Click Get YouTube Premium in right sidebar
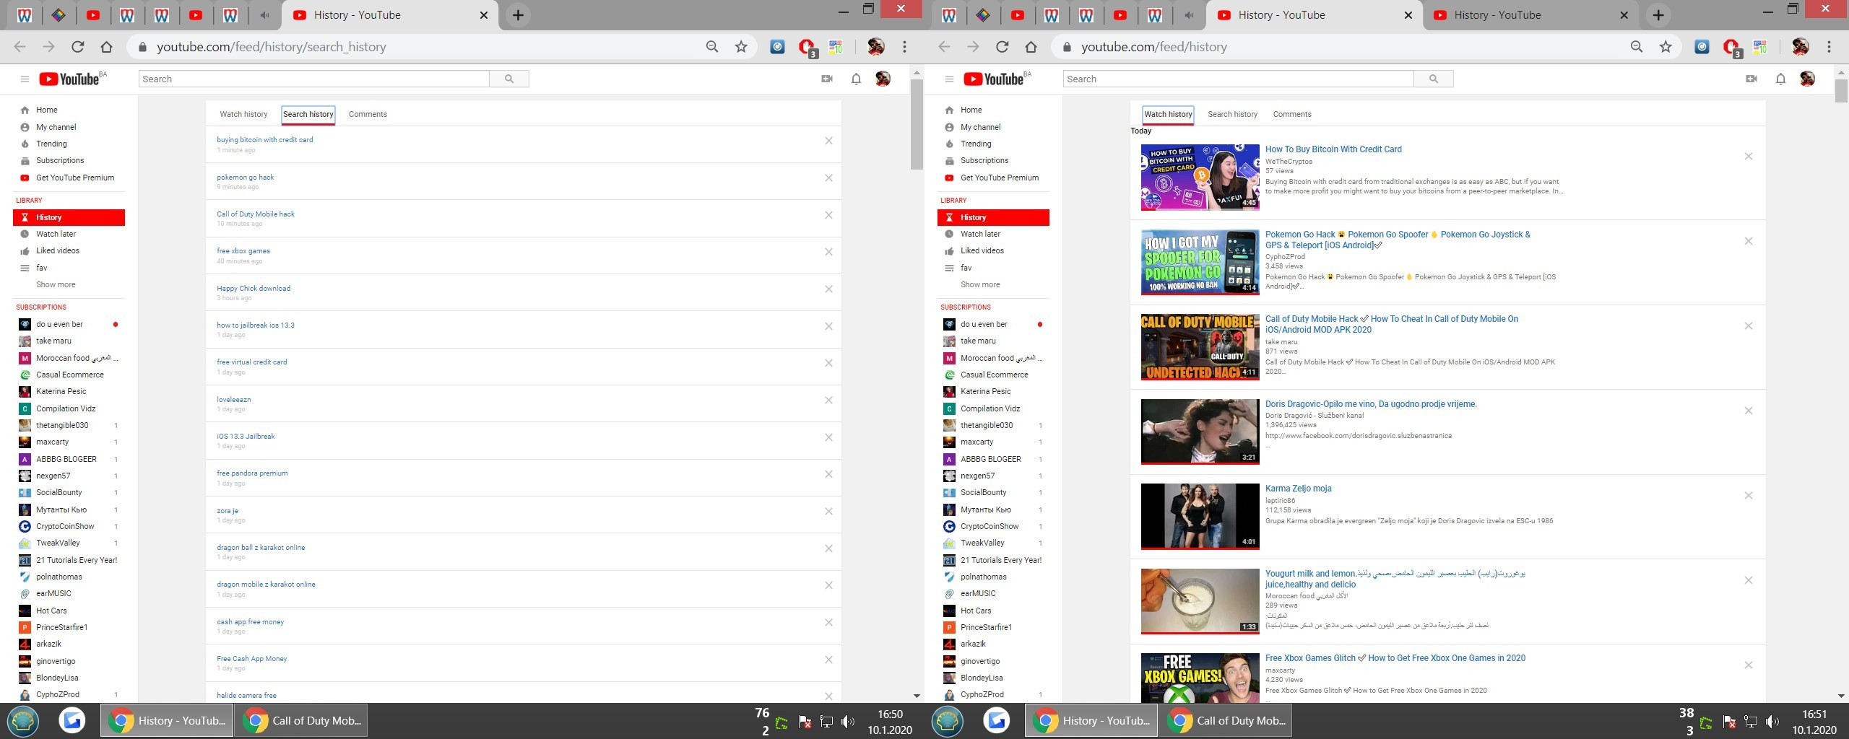Screen dimensions: 1849x739 point(1000,178)
